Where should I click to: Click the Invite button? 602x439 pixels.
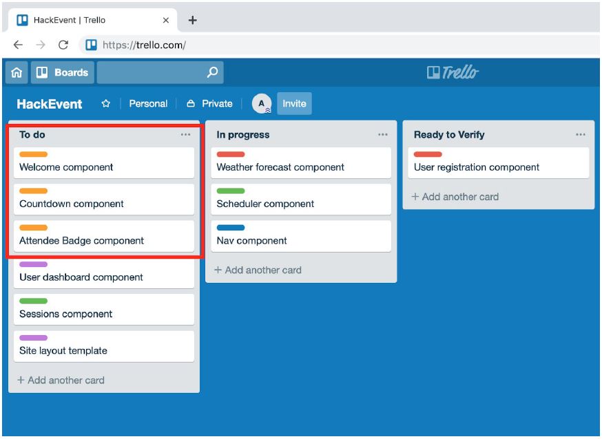tap(294, 104)
